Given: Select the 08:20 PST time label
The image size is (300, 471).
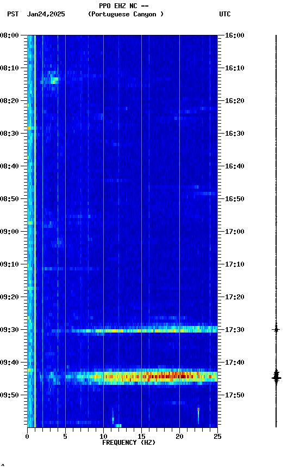Looking at the screenshot, I should (9, 101).
